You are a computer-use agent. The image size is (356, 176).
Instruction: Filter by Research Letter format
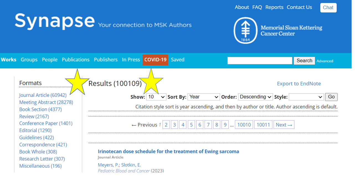[x=42, y=159]
